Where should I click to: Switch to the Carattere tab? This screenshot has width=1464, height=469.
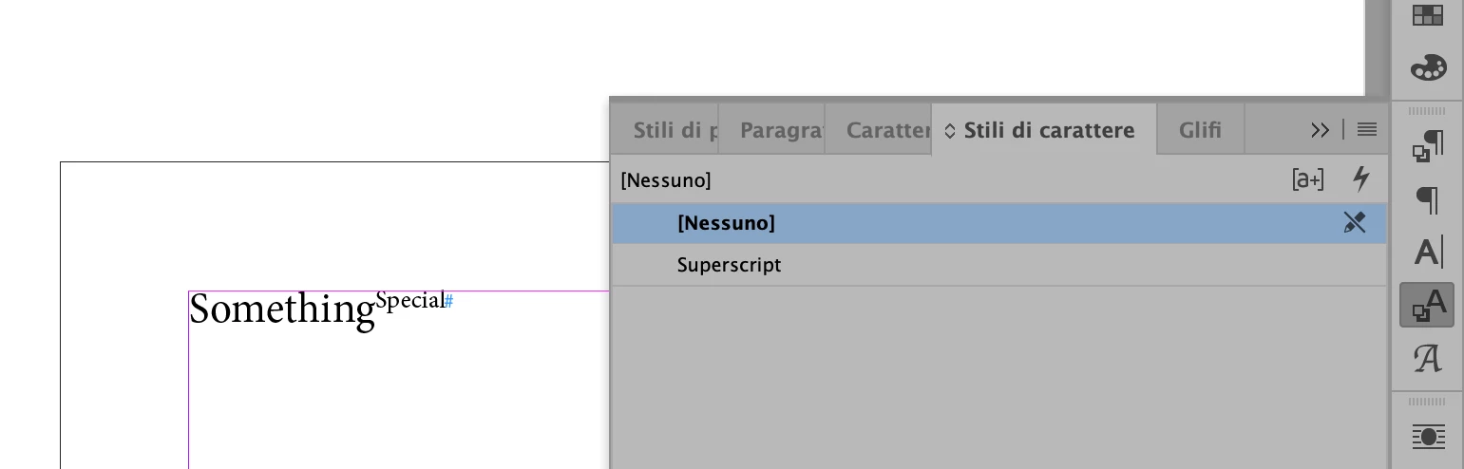(x=879, y=130)
